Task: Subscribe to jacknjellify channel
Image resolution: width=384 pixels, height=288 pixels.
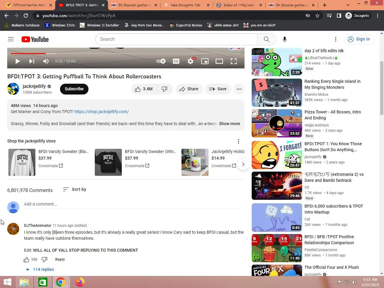Action: [74, 89]
